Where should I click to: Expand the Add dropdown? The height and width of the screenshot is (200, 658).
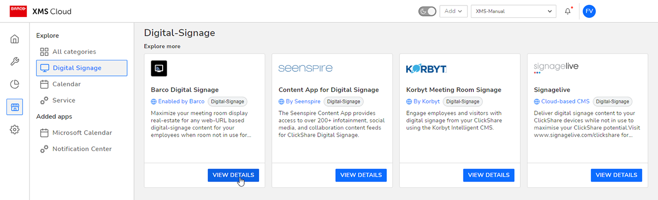[x=454, y=11]
